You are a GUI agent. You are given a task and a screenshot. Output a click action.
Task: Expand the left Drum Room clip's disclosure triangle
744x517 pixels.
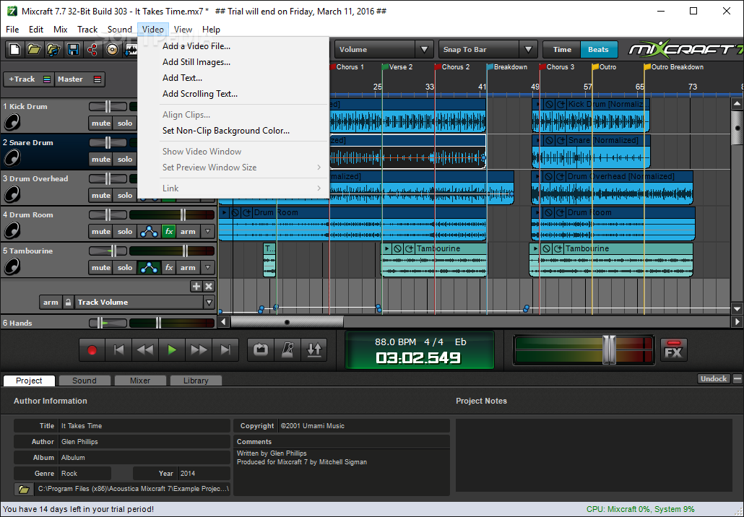tap(225, 212)
